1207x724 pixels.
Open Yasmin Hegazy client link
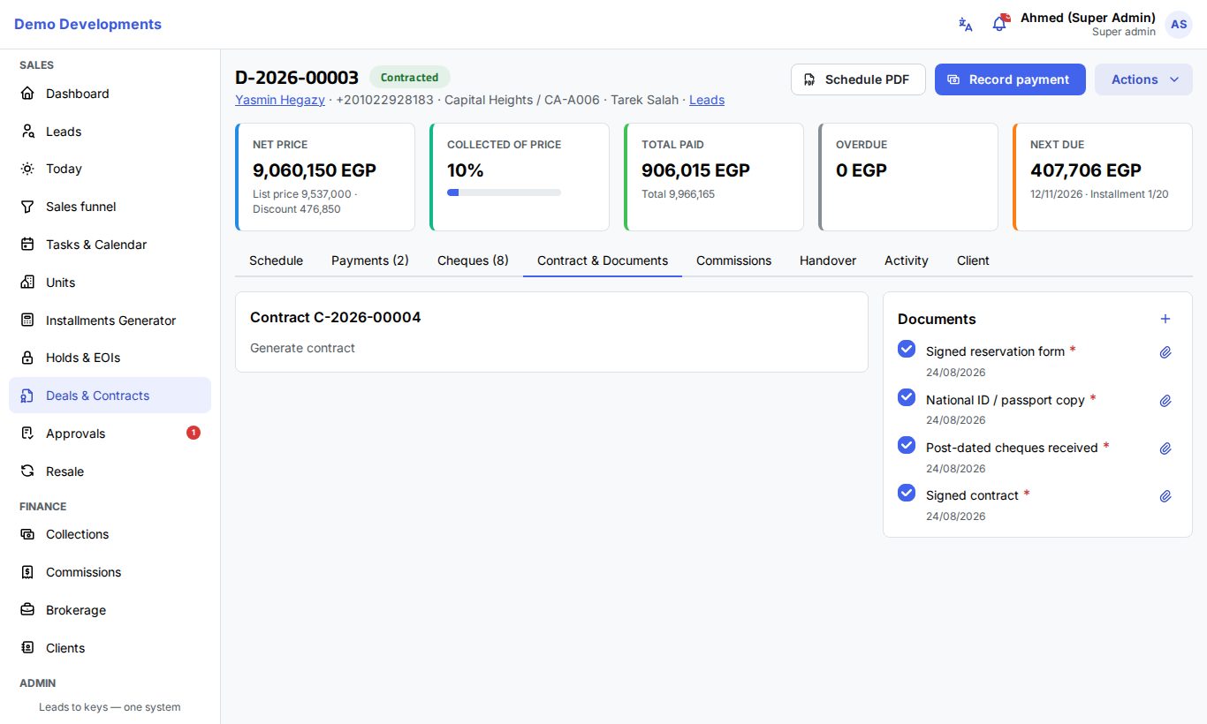point(280,100)
